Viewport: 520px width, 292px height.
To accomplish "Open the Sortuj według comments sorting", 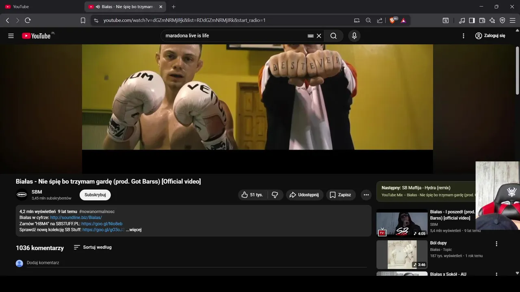I will click(93, 247).
